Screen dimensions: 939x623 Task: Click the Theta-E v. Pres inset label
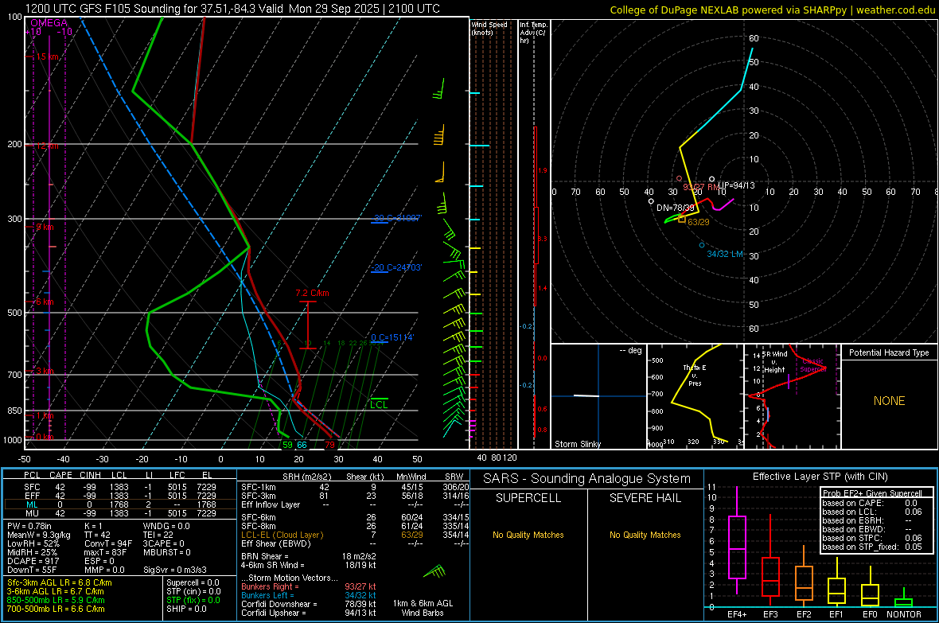point(695,375)
